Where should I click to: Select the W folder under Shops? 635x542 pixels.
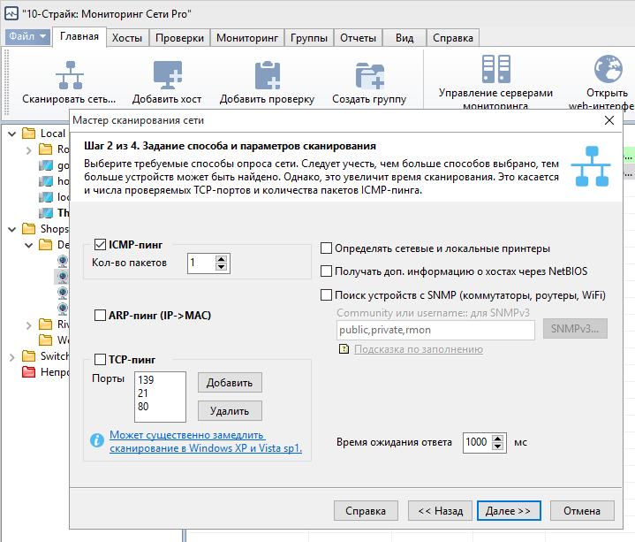pos(45,340)
